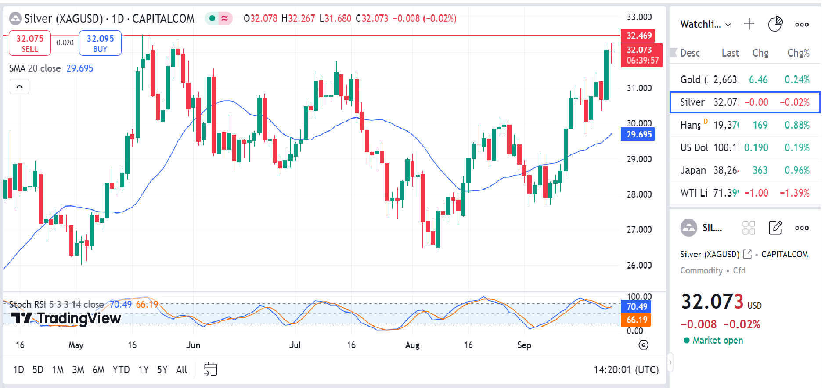
Task: Collapse the indicator legend with chevron arrow
Action: (x=19, y=86)
